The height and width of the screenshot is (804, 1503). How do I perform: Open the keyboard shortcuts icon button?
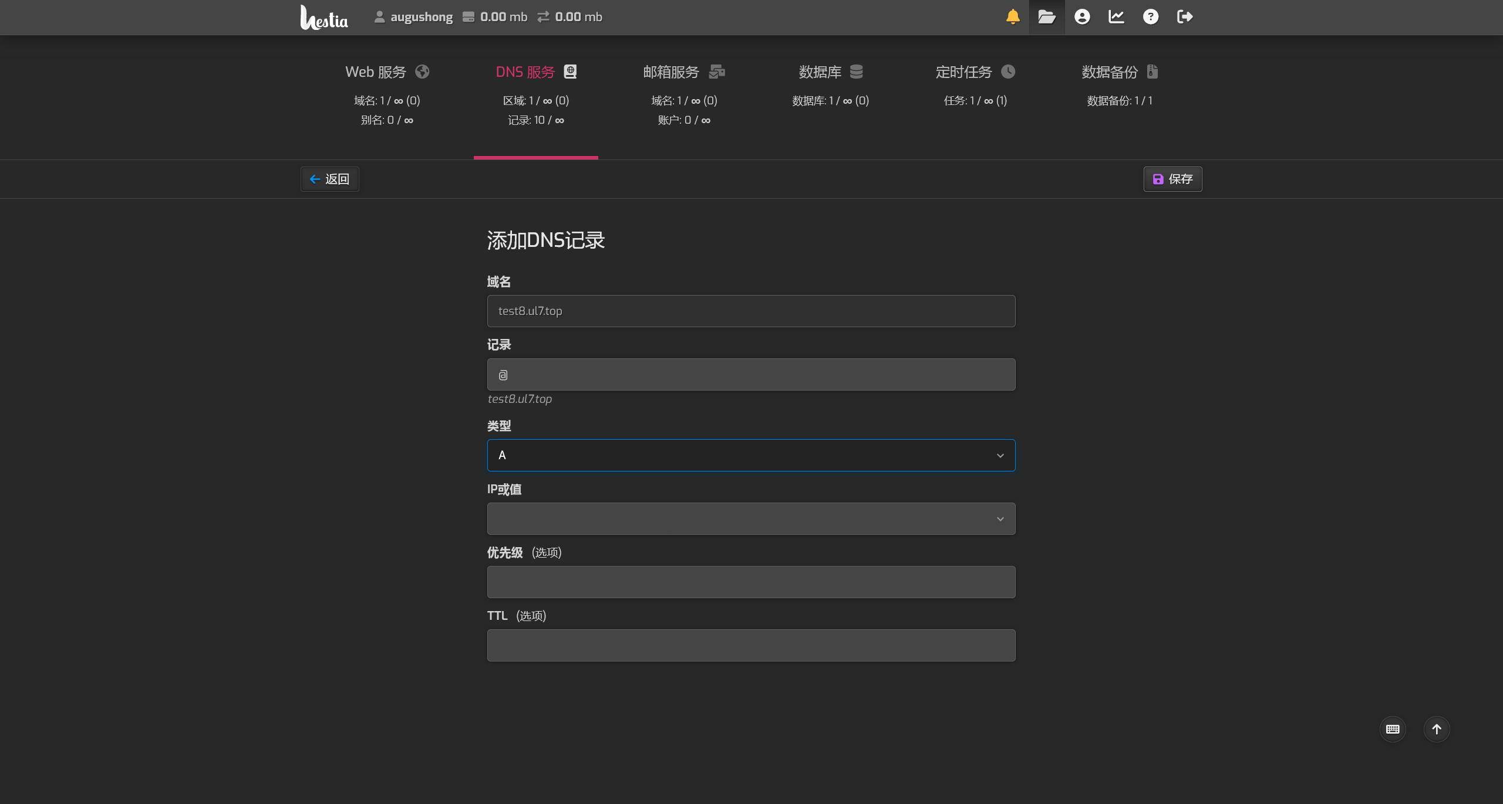pyautogui.click(x=1393, y=729)
